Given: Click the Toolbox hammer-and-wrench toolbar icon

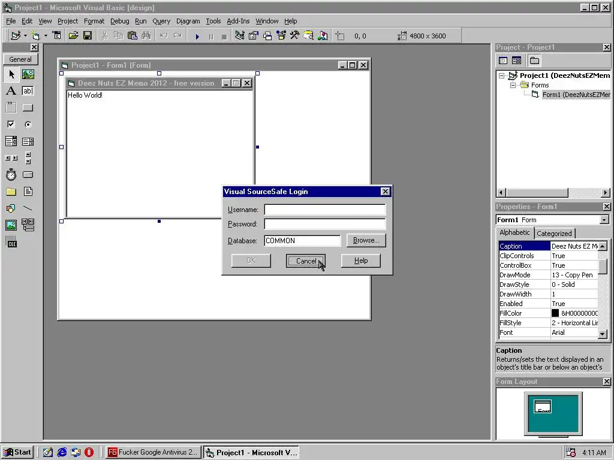Looking at the screenshot, I should 295,35.
